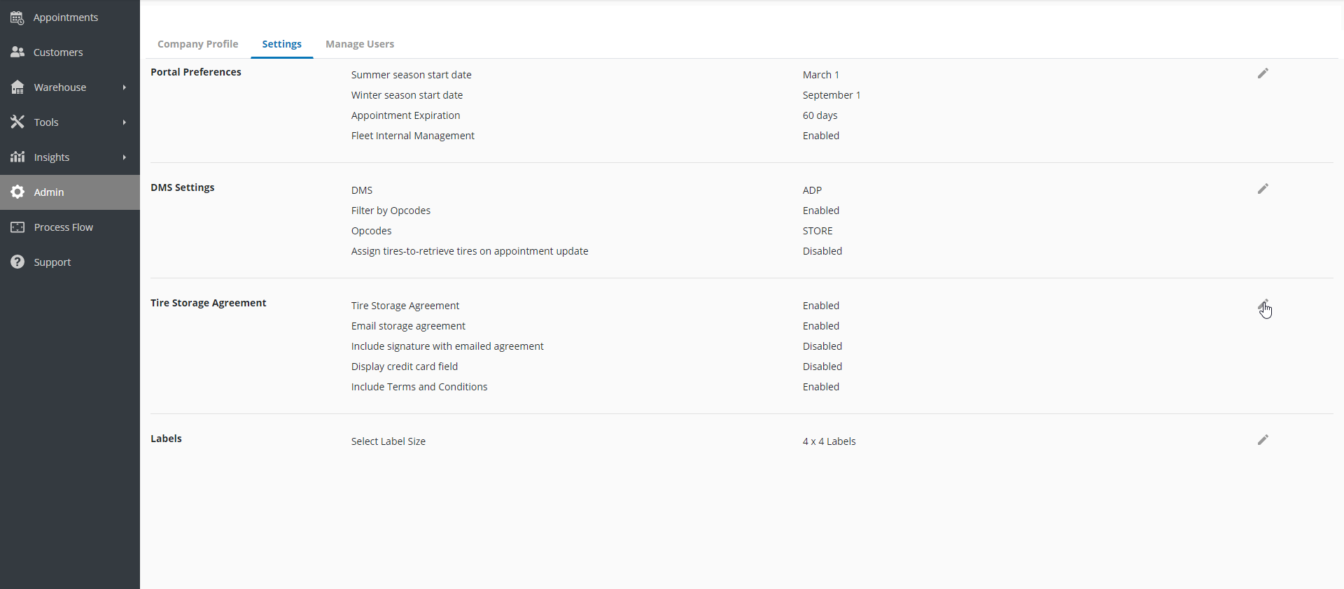Screen dimensions: 1344x589
Task: Click Assign tires-to-retrieve tires setting label
Action: pos(470,251)
